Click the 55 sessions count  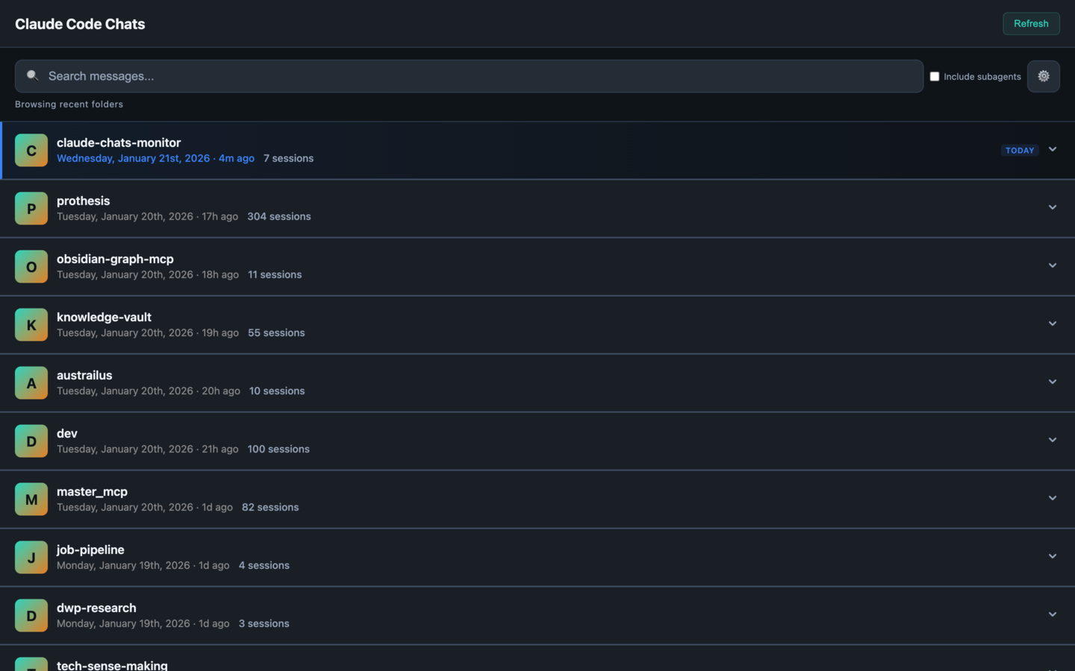pyautogui.click(x=276, y=333)
